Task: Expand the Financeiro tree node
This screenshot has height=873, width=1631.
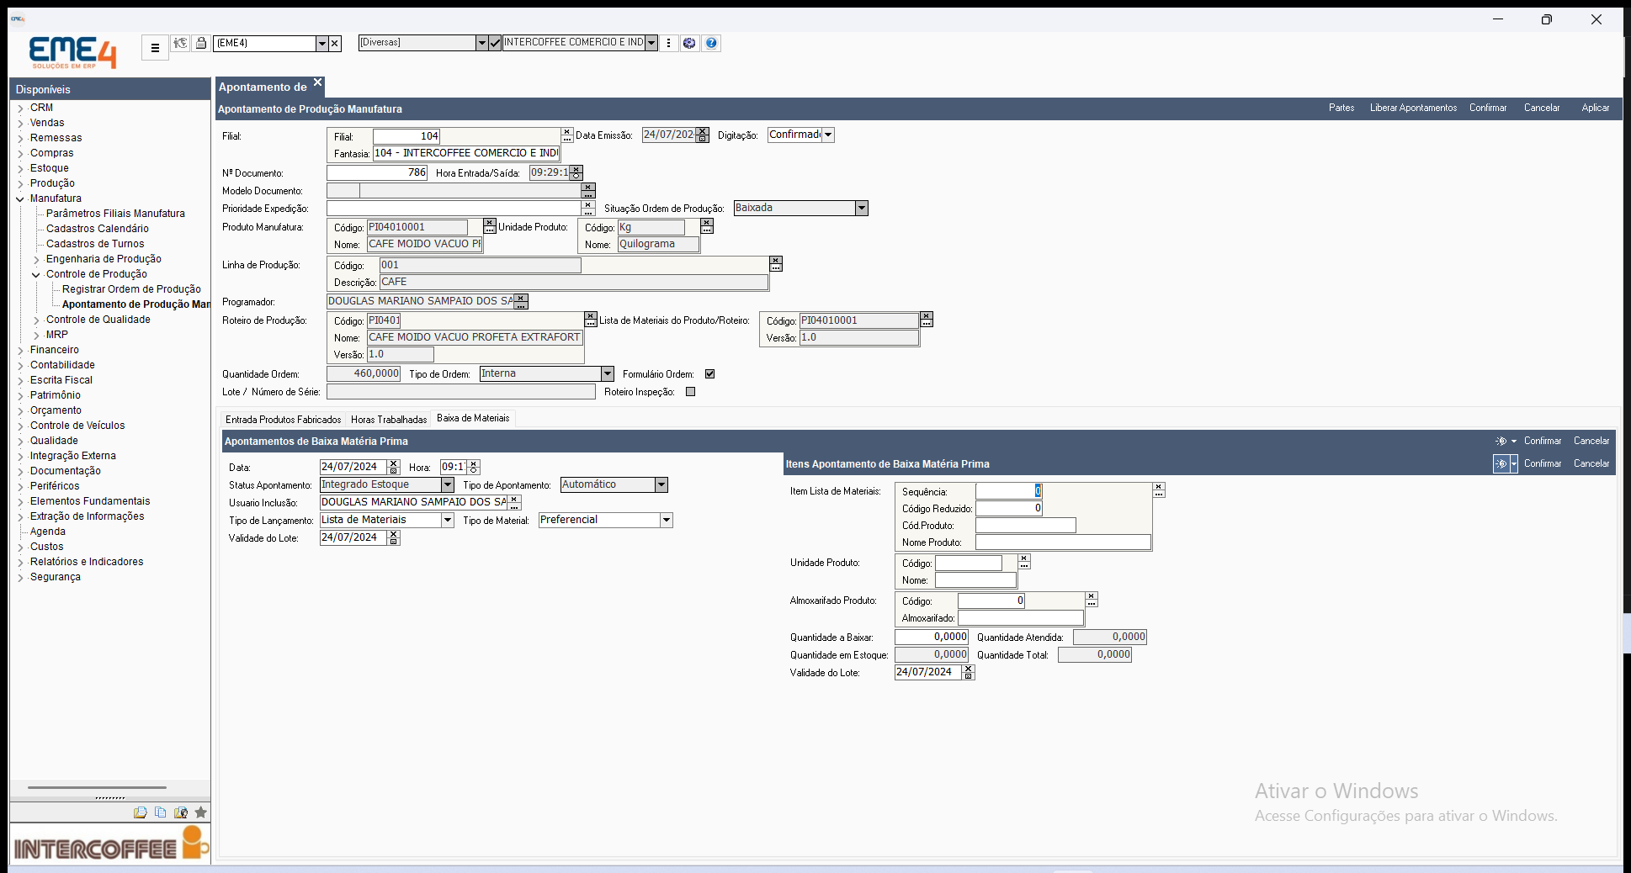Action: coord(21,351)
